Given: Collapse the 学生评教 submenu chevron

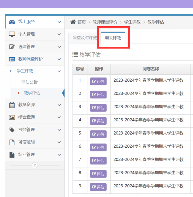Looking at the screenshot, I should (x=59, y=71).
